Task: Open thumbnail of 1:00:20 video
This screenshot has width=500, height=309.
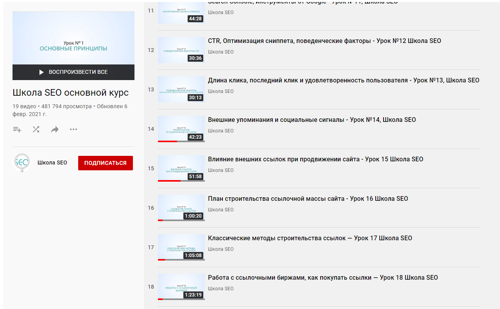Action: coord(181,208)
